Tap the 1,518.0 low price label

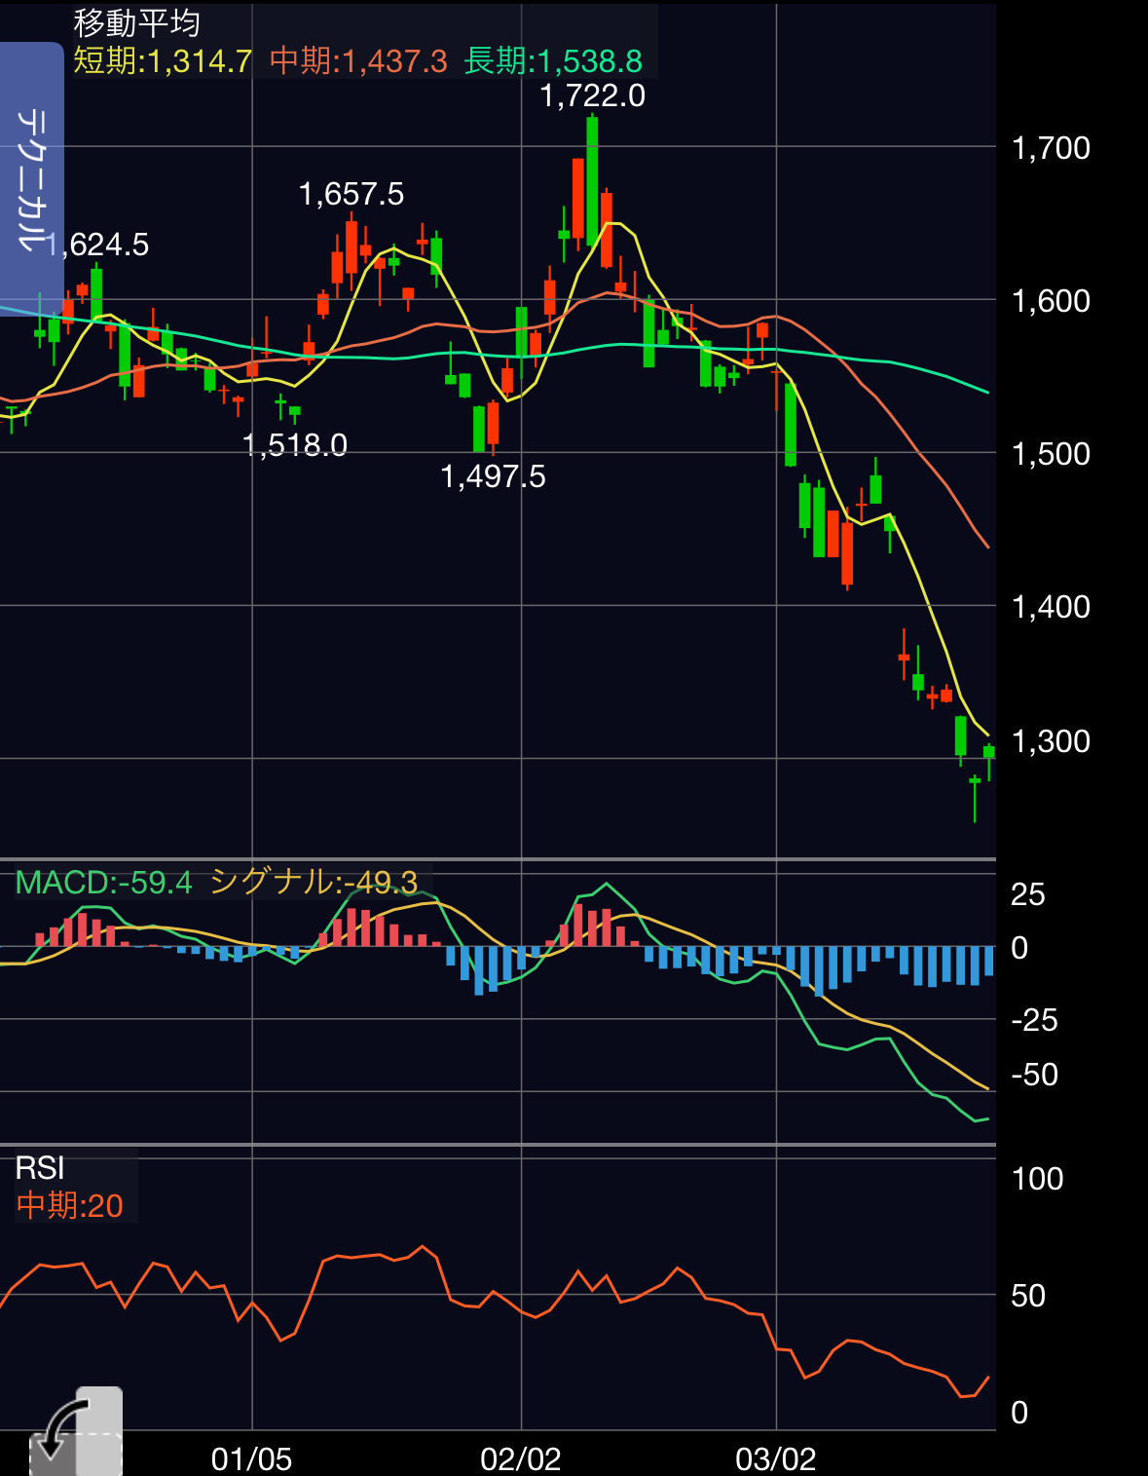[x=295, y=445]
